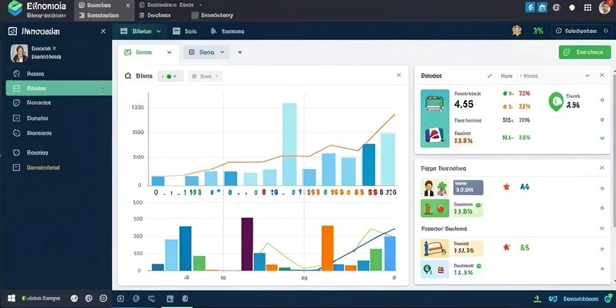The image size is (616, 308).
Task: Click the pale blue thumbnail with map pin
Action: [x=434, y=269]
